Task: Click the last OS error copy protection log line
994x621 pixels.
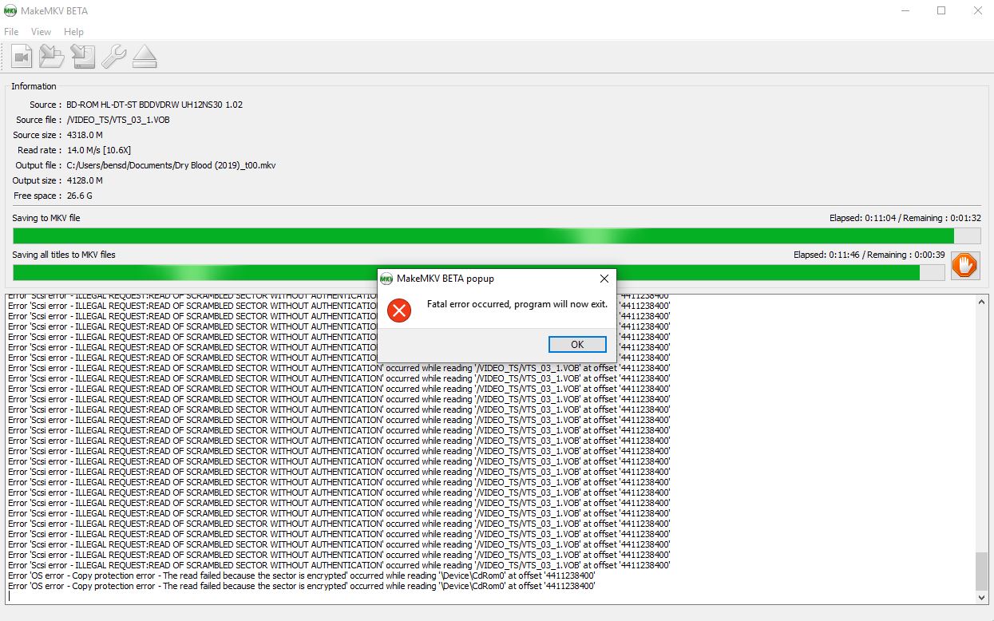Action: tap(302, 586)
